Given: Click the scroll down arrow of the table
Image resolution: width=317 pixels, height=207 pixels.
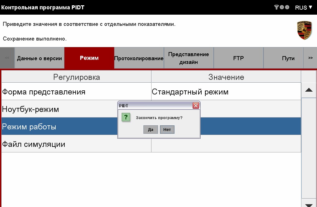Looking at the screenshot, I should coord(309,204).
